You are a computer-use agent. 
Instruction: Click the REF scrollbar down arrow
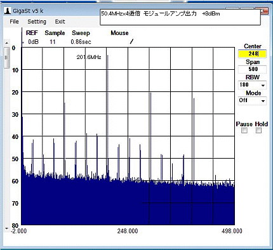7,228
